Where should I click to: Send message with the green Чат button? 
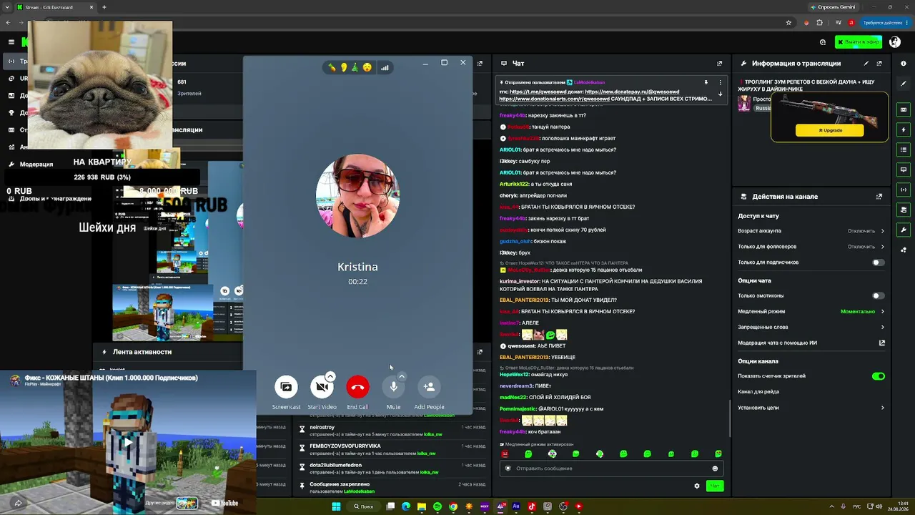(x=714, y=486)
